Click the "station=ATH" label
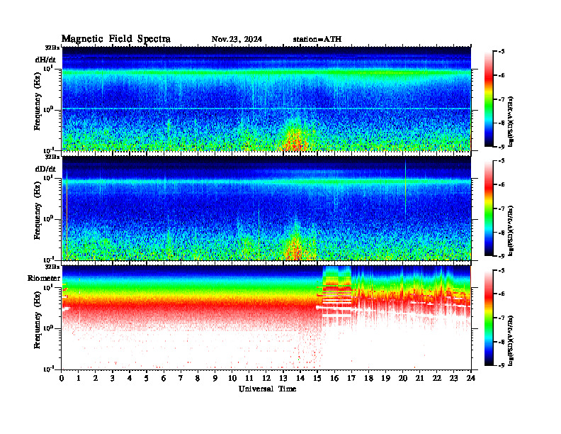The image size is (561, 434). pos(317,40)
